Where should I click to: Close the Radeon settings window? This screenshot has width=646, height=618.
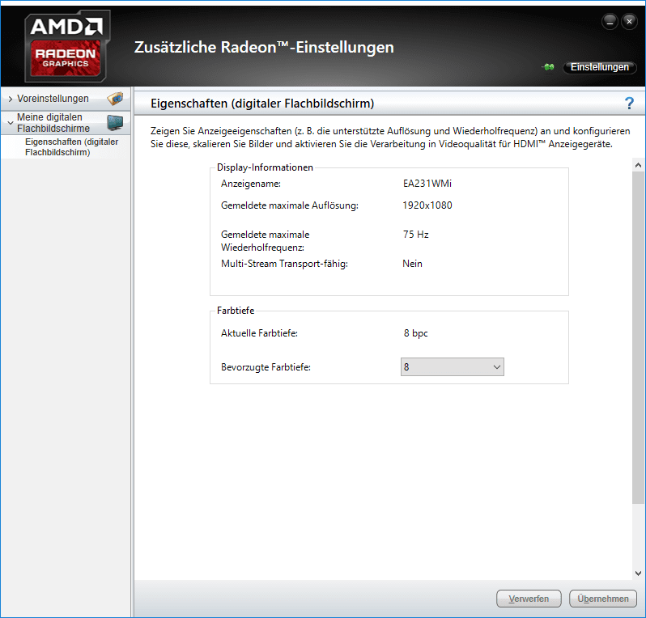[629, 21]
